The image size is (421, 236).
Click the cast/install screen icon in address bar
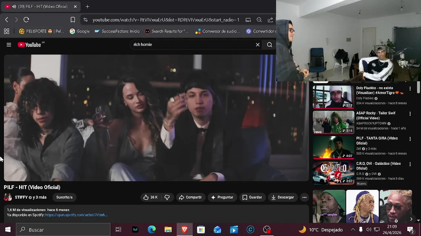[x=248, y=20]
